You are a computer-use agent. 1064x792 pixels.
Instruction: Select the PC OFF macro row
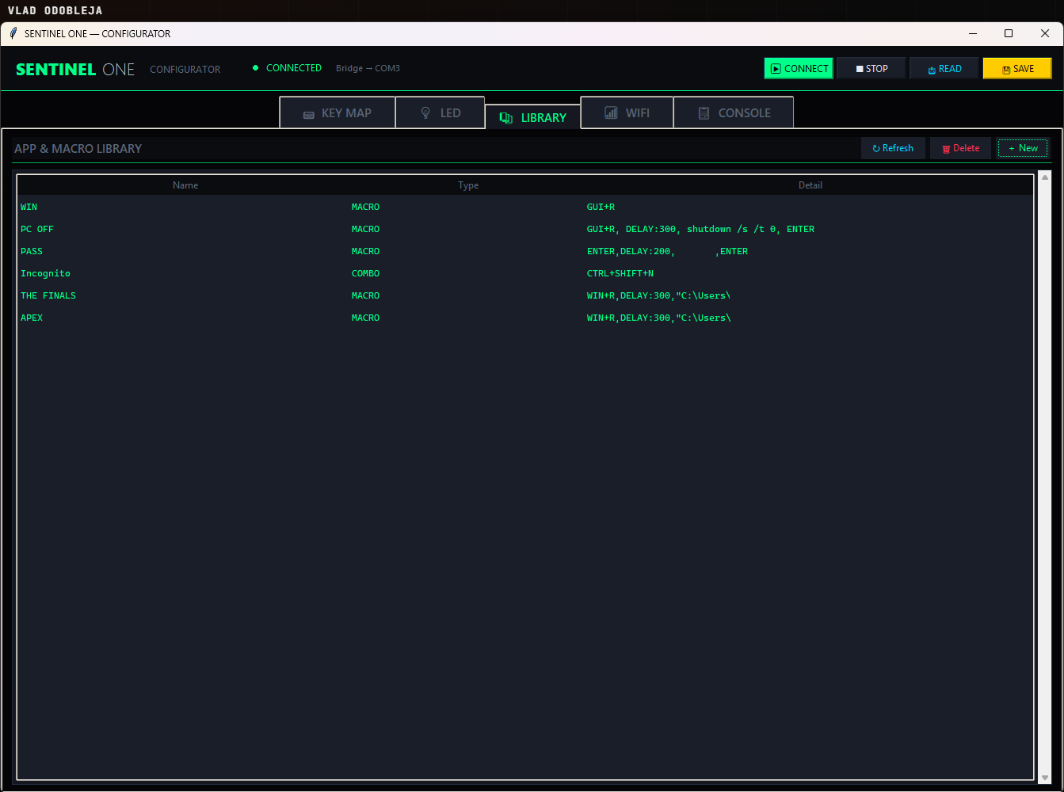(525, 229)
